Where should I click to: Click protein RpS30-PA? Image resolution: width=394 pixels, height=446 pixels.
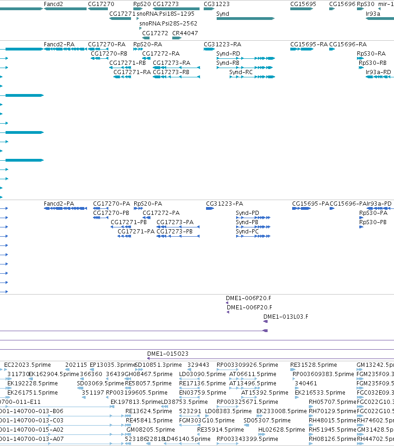coord(373,213)
